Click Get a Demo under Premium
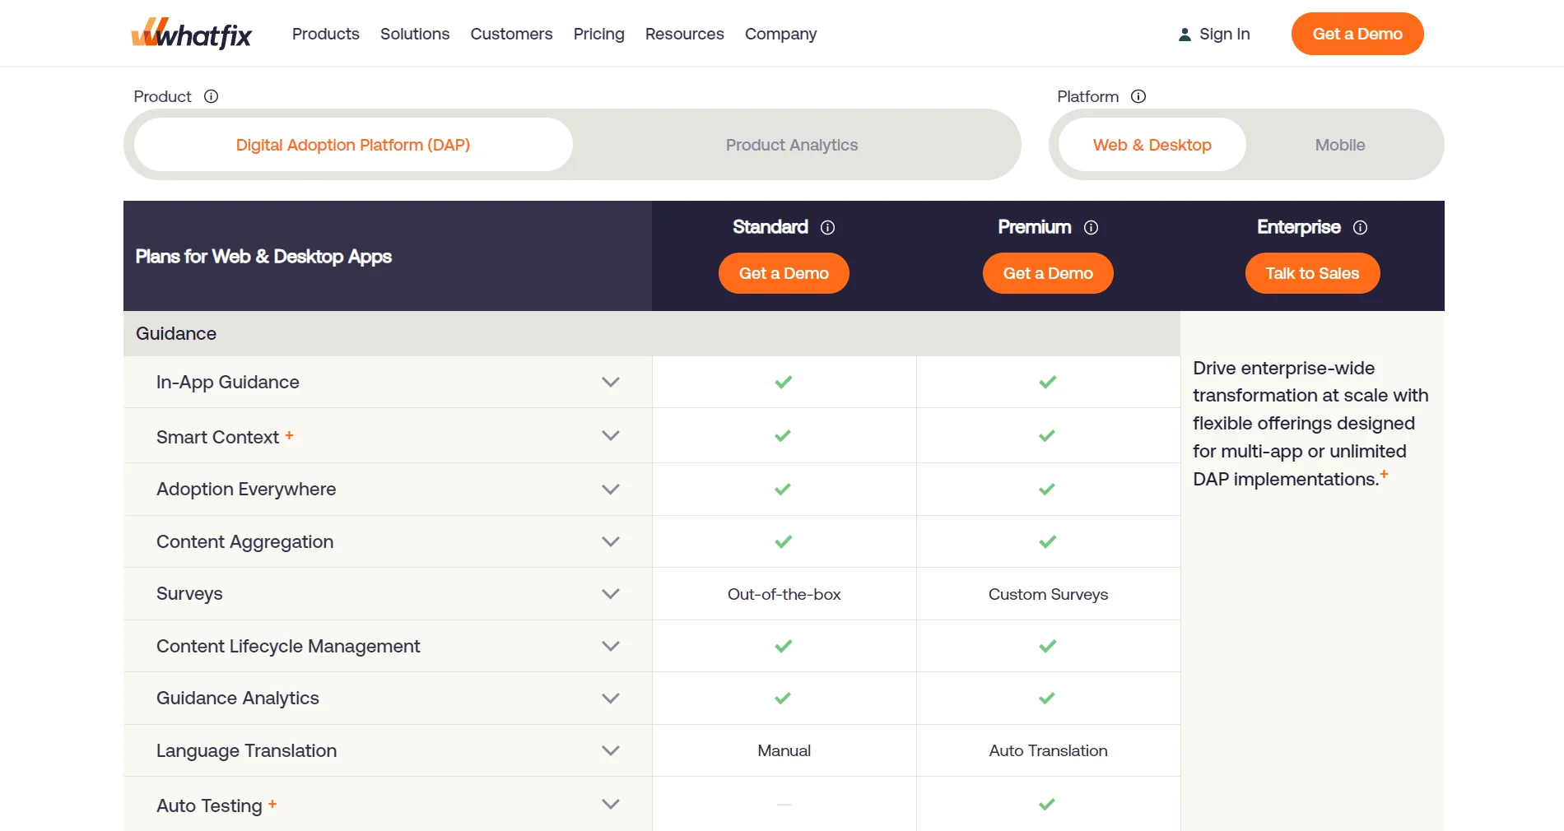The width and height of the screenshot is (1564, 831). 1047,273
